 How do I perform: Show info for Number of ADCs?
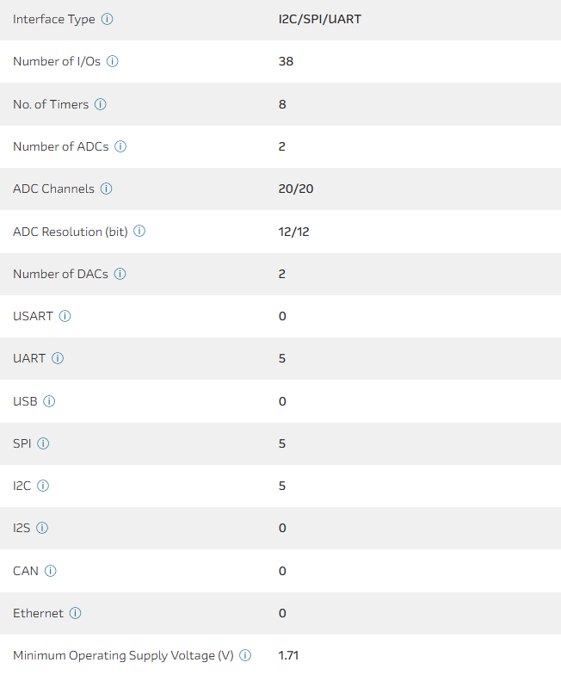coord(120,146)
